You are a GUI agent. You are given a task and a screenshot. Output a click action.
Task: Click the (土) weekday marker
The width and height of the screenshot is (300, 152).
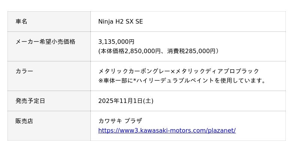coord(148,101)
